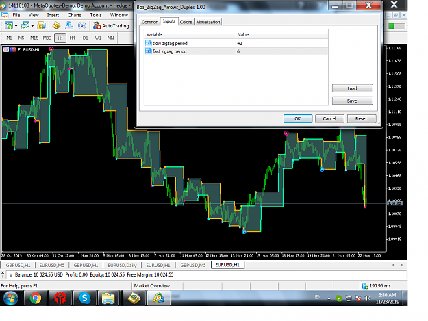Click the value 42 cell
The width and height of the screenshot is (428, 321).
(x=281, y=43)
